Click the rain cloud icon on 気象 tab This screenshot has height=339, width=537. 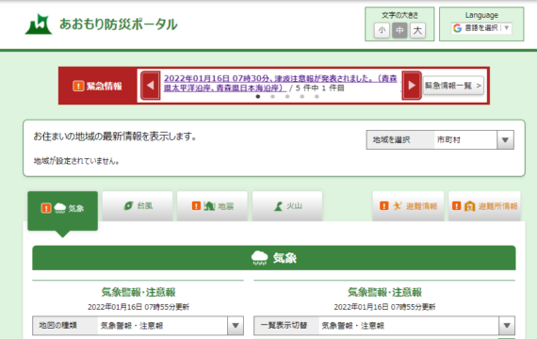60,208
